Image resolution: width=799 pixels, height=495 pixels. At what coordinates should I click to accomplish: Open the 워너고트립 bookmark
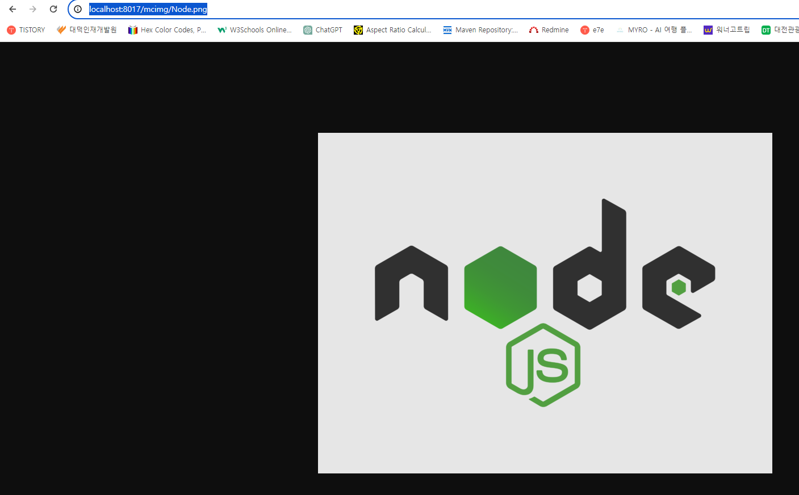point(727,30)
